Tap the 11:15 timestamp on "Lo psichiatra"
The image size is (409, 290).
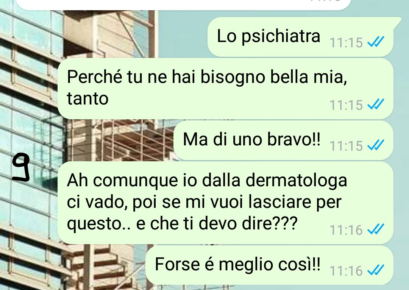pos(346,42)
